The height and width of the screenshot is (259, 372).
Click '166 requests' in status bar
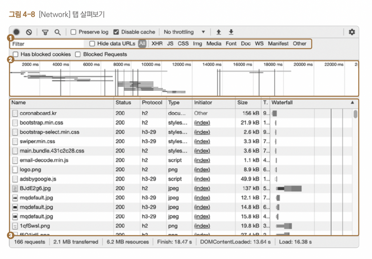point(29,242)
